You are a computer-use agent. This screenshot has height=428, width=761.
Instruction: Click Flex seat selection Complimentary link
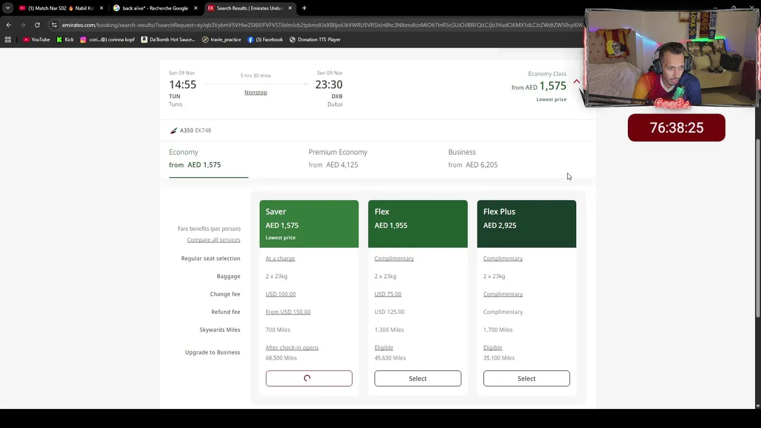(394, 259)
